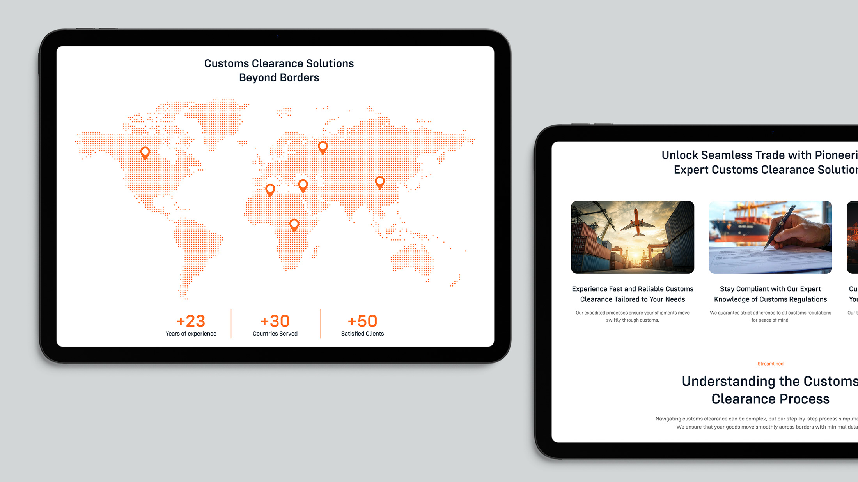This screenshot has width=858, height=482.
Task: Click Experience Fast and Reliable Customs title
Action: (632, 294)
